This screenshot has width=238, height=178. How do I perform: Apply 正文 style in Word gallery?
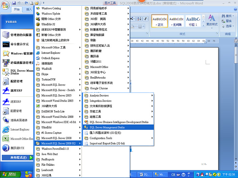pos(160,21)
